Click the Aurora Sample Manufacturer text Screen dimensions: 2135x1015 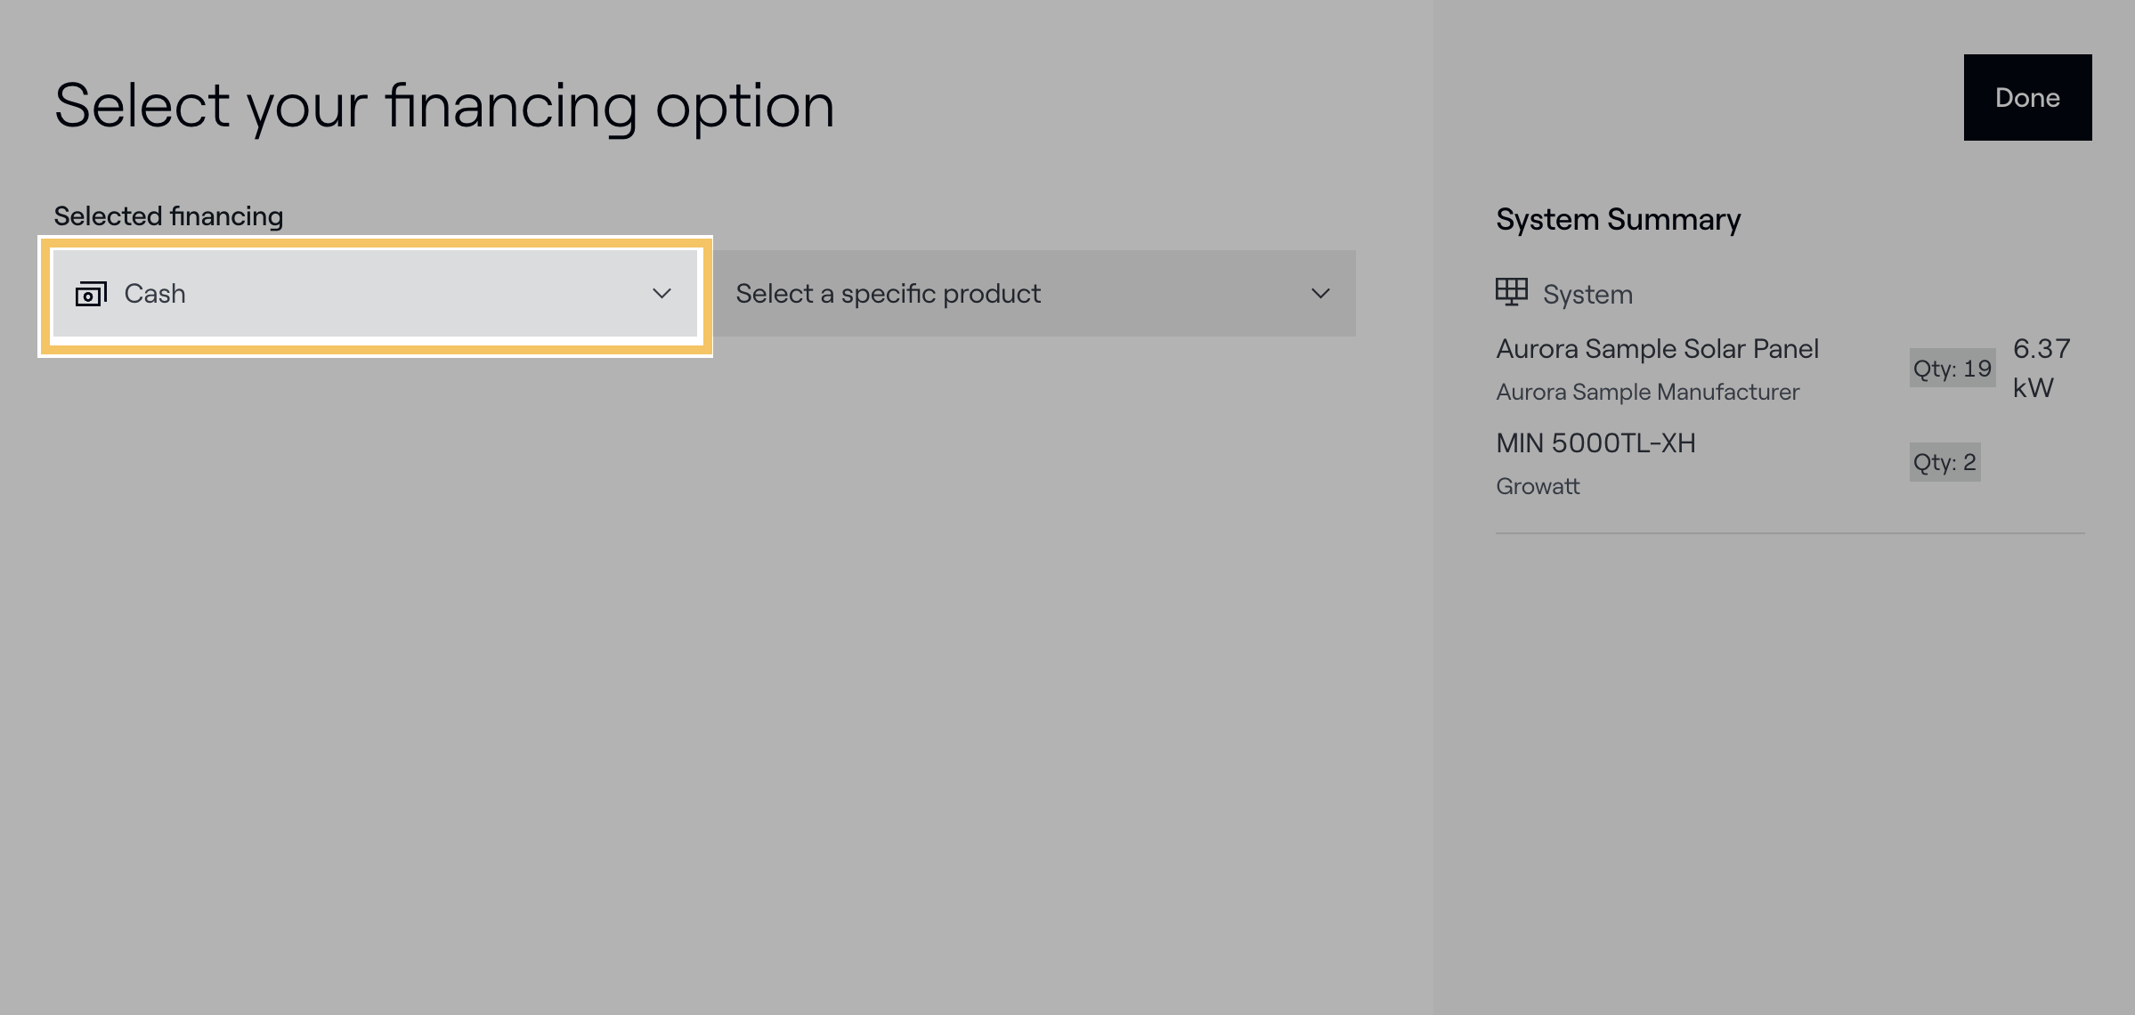click(1647, 392)
